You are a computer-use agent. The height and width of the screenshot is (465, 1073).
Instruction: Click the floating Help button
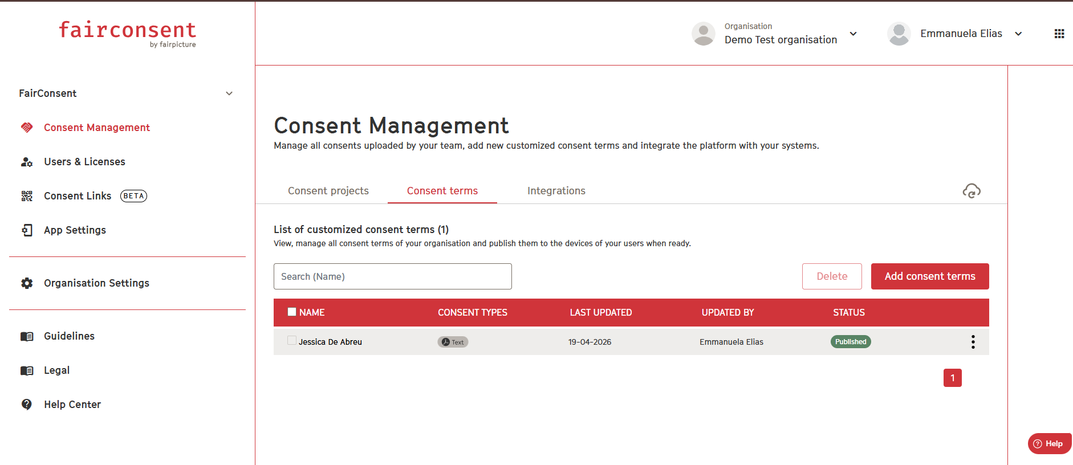coord(1049,444)
